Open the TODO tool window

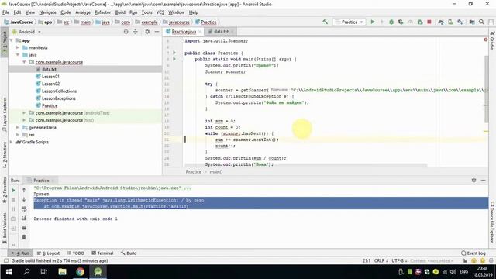pos(76,253)
